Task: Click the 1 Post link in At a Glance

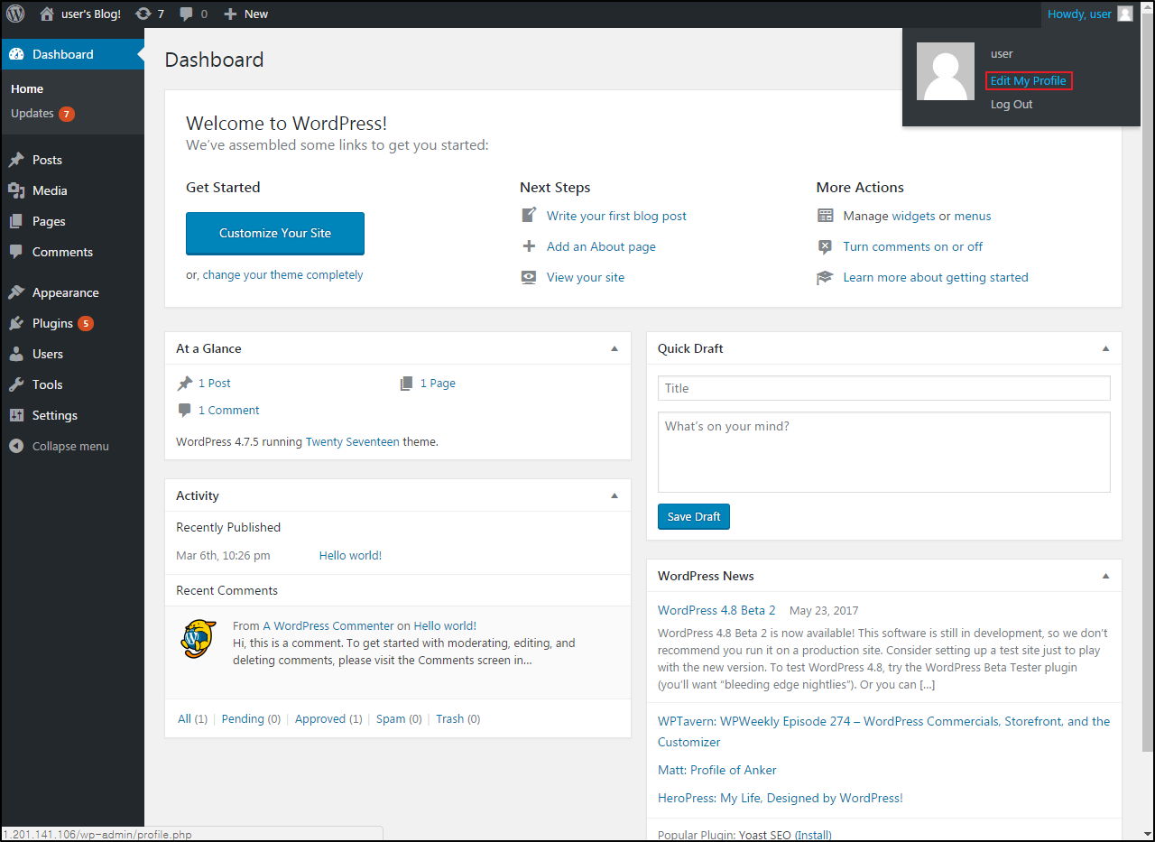Action: click(215, 383)
